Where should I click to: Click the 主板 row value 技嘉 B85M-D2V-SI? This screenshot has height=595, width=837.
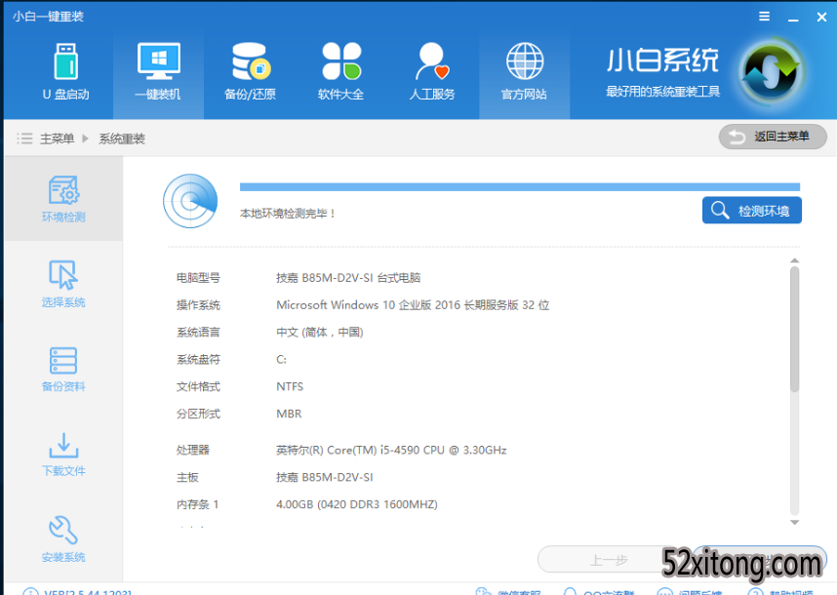325,477
